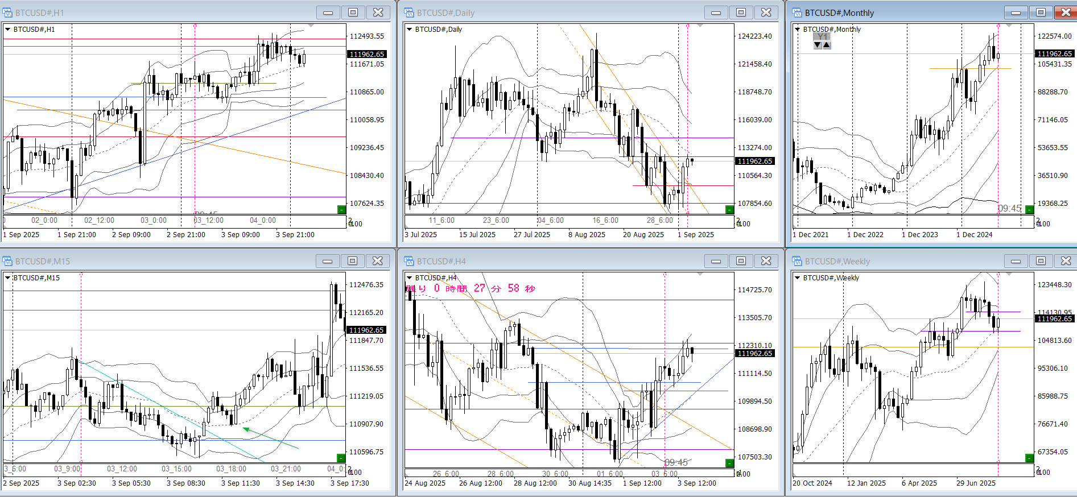Click the Daily chart window title icon
Screen dimensions: 1077x497
(408, 13)
